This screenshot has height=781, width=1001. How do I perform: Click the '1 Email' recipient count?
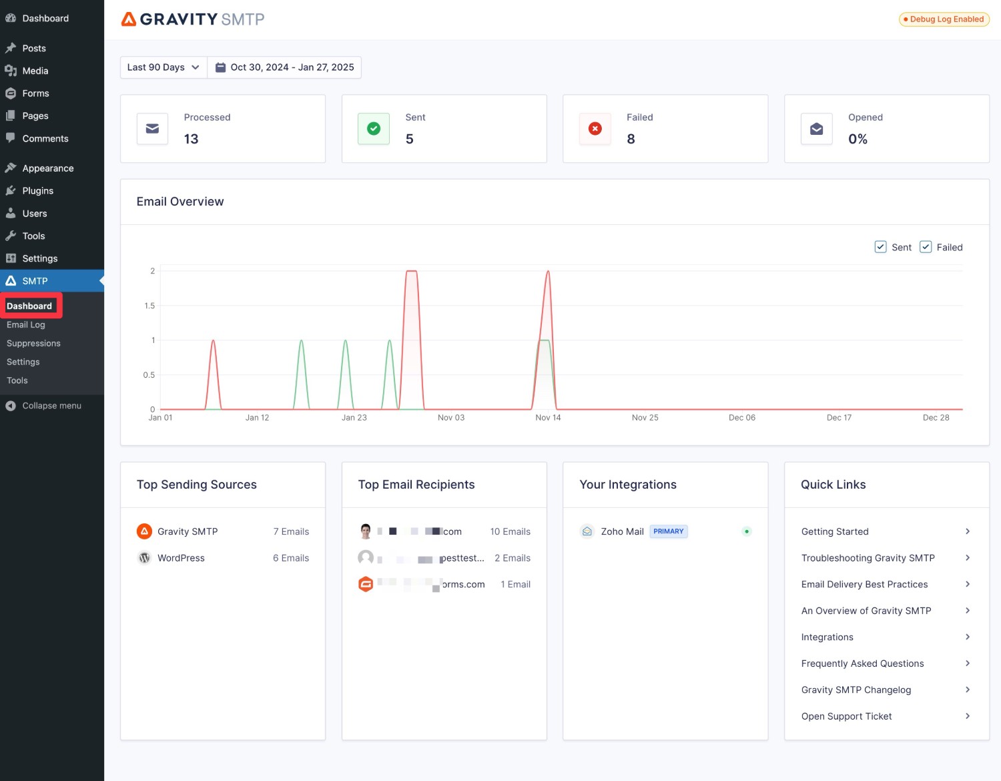[516, 584]
